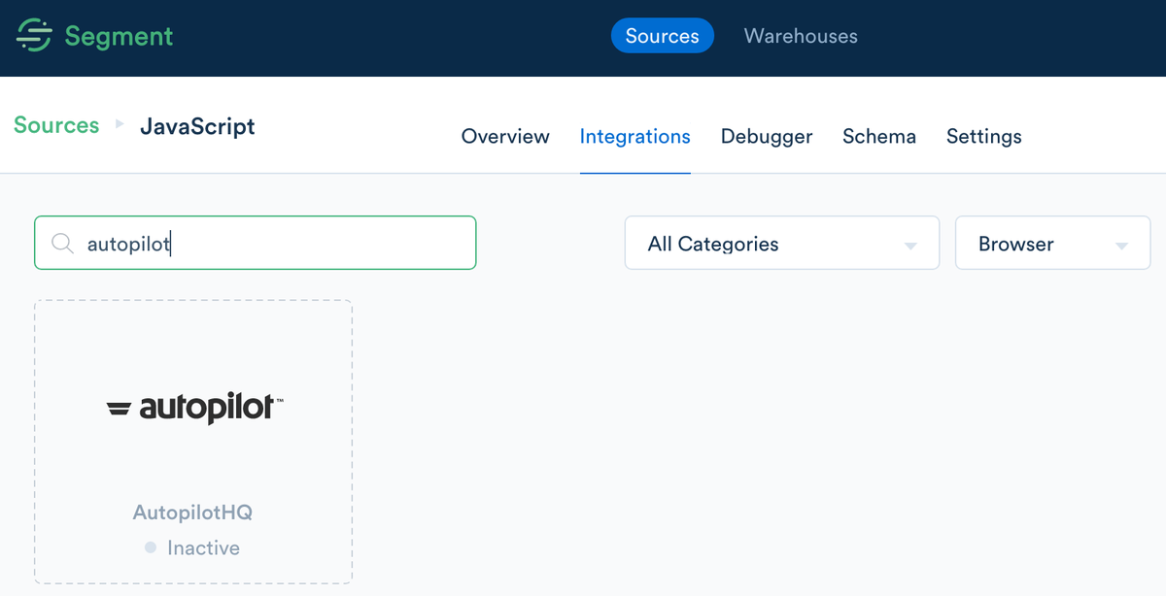Switch to the Warehouses section
This screenshot has height=596, width=1166.
point(800,36)
